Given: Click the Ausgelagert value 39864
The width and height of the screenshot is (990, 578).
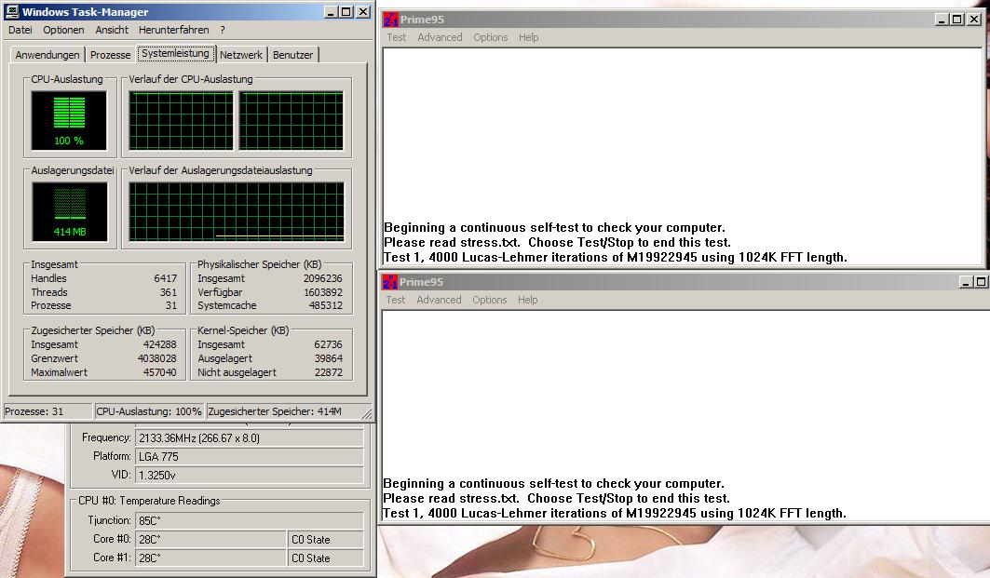Looking at the screenshot, I should [329, 358].
